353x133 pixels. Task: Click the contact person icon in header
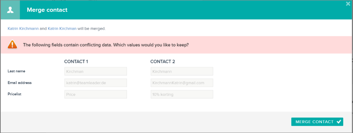[10, 10]
